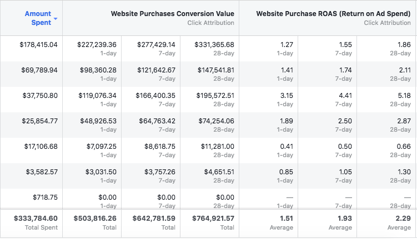Viewport: 417px width, 239px height.
Task: Select 1-day value $7,097.25
Action: (101, 146)
